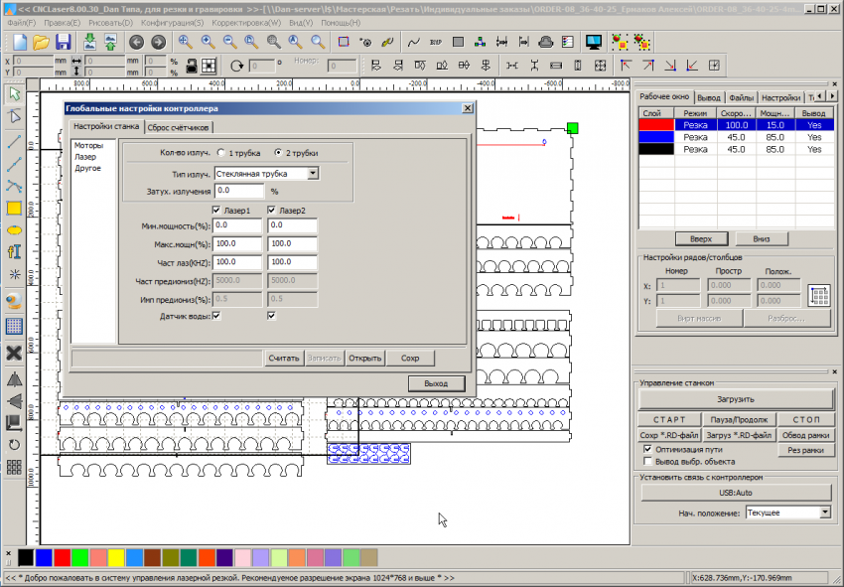The width and height of the screenshot is (844, 587).
Task: Expand the 'Нач. положение' combo box
Action: (x=825, y=513)
